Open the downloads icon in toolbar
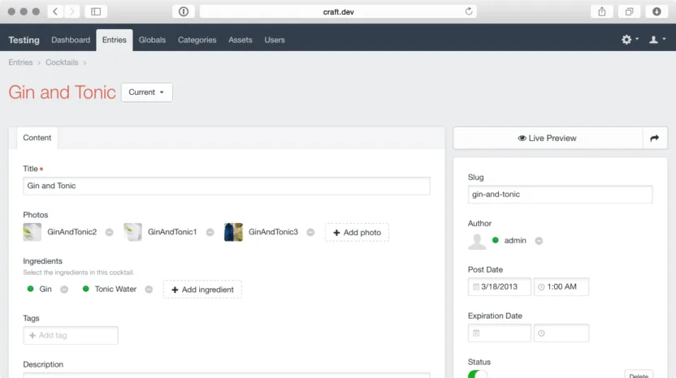676x378 pixels. (656, 11)
